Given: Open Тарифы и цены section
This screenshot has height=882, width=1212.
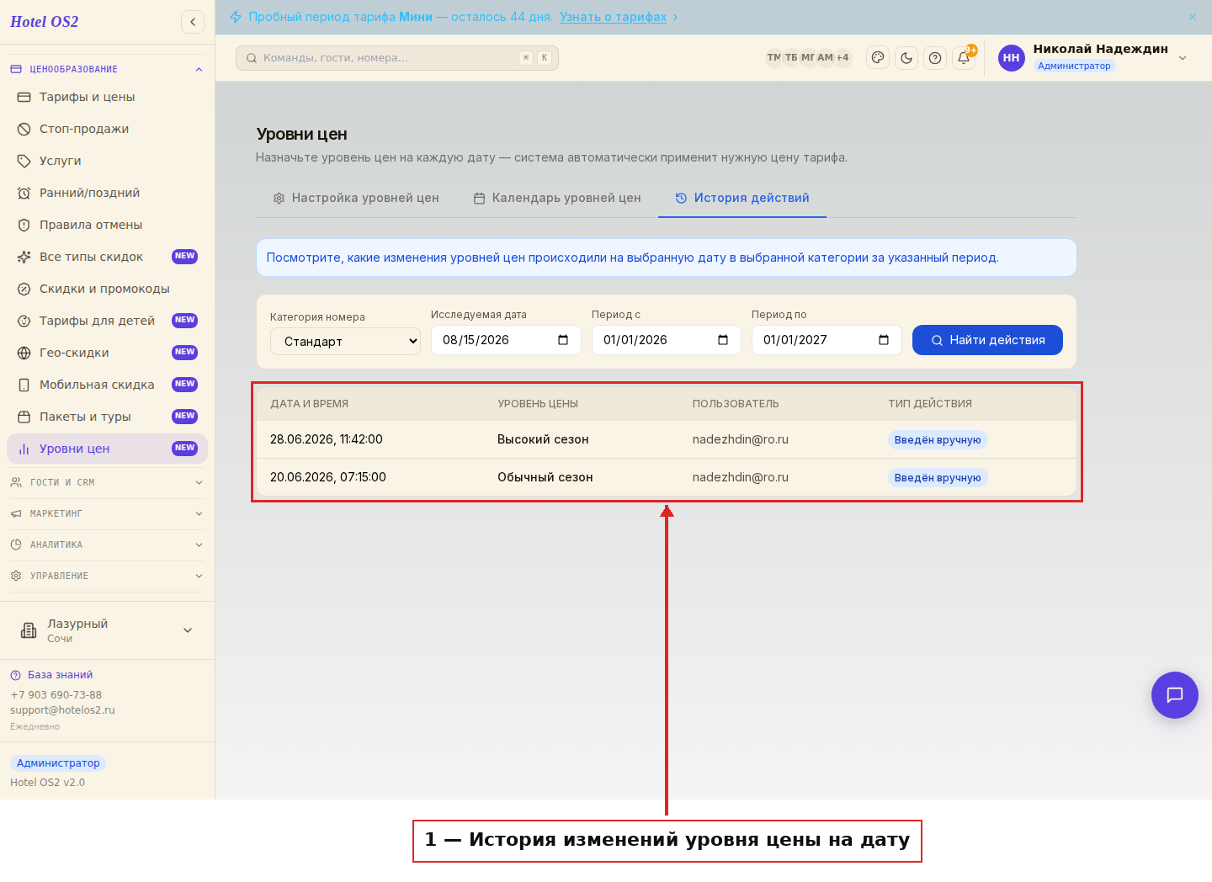Looking at the screenshot, I should [107, 97].
